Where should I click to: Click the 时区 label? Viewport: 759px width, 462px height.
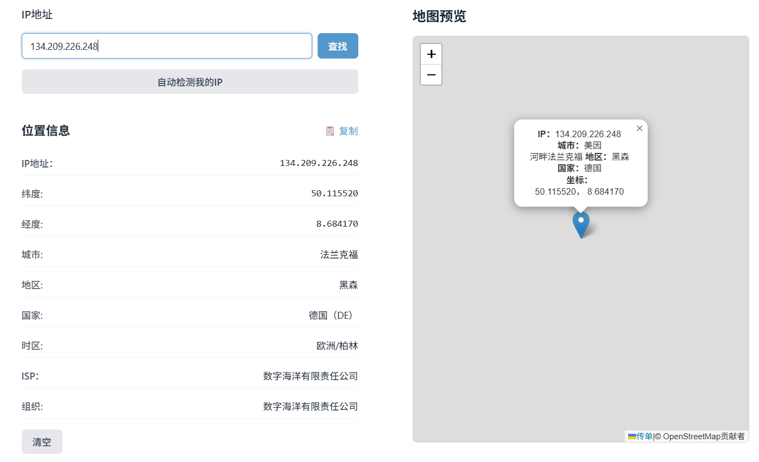point(32,345)
